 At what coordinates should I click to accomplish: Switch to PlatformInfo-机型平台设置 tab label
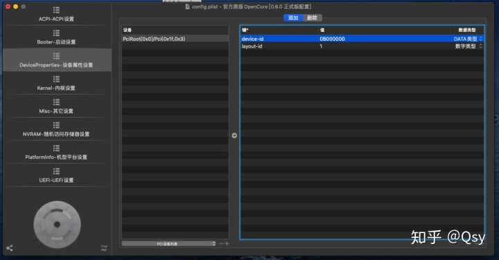[56, 157]
